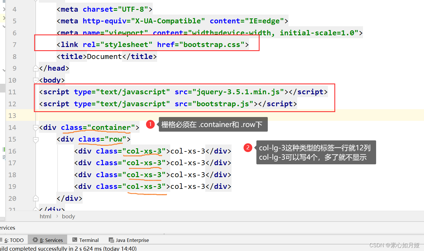Click the 'col-xs-3' class value on line 16
Viewport: 424px width, 251px height.
pyautogui.click(x=144, y=151)
